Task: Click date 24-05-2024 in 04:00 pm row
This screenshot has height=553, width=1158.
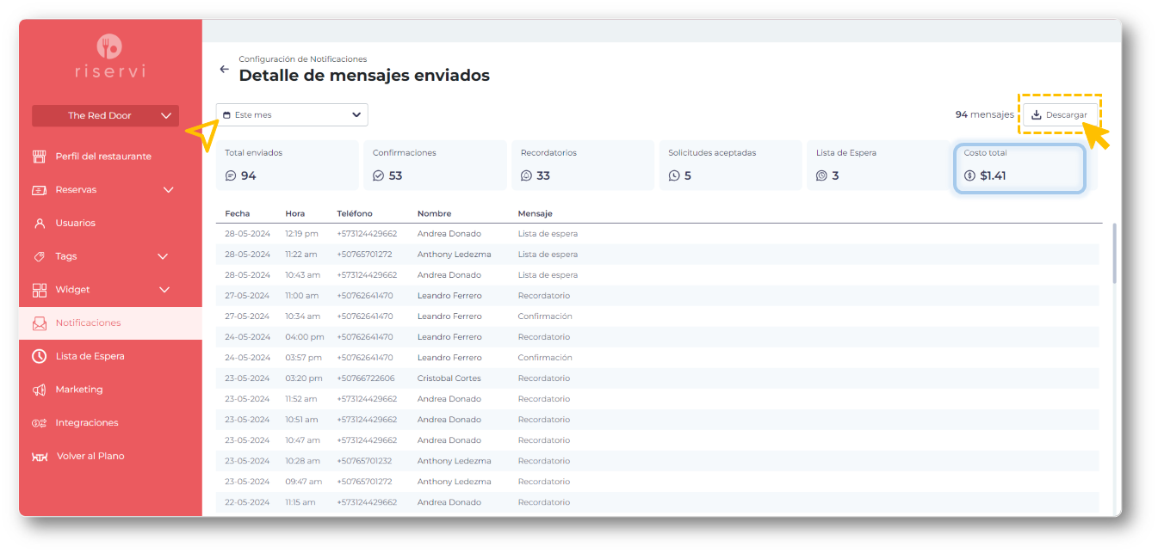Action: (x=248, y=337)
